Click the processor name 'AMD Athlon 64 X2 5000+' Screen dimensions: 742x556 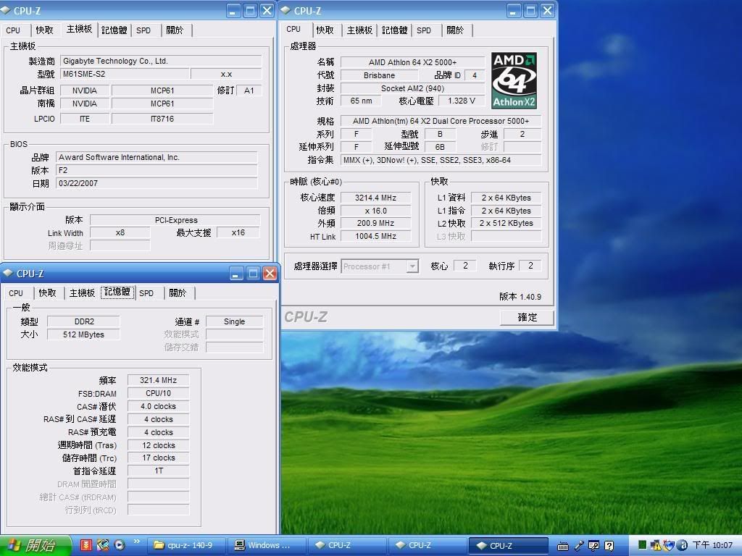pos(412,62)
